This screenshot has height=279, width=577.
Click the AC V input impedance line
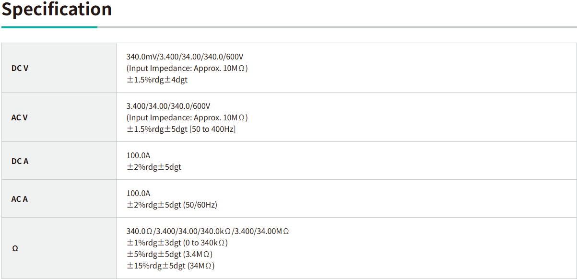click(x=187, y=117)
